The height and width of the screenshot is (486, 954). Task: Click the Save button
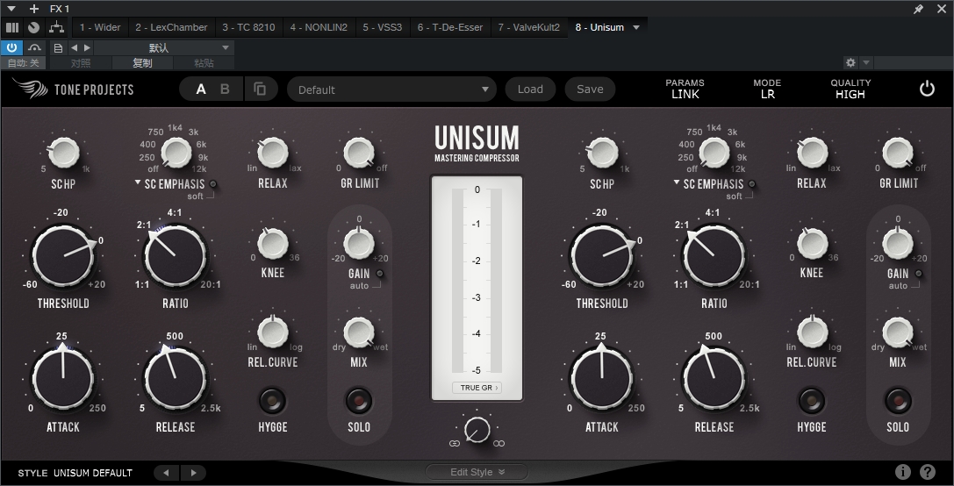(x=590, y=89)
